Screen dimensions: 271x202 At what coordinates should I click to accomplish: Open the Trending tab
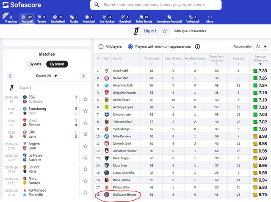(11, 19)
